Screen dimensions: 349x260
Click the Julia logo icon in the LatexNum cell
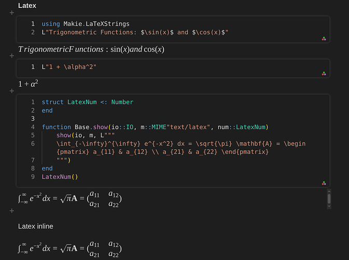324,183
